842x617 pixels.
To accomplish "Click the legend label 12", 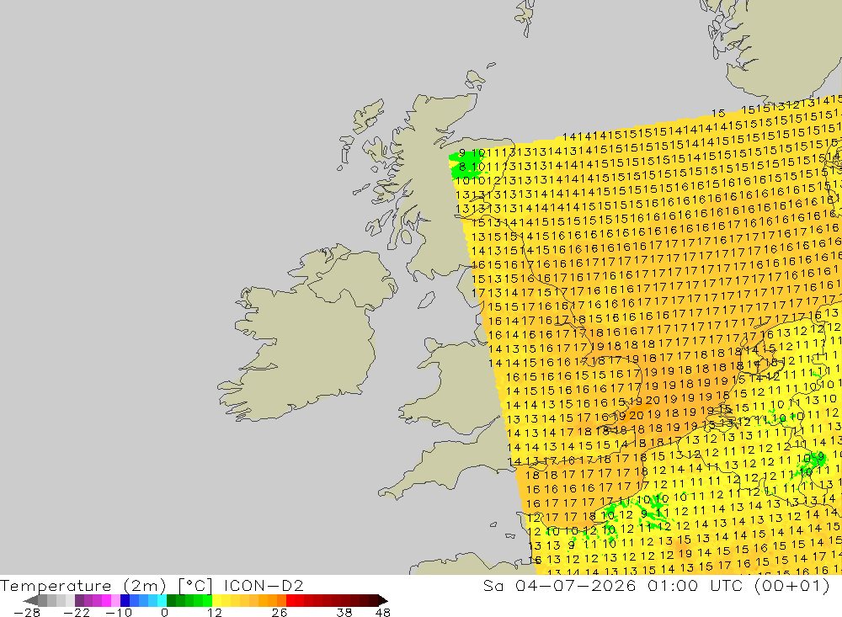I will (215, 613).
